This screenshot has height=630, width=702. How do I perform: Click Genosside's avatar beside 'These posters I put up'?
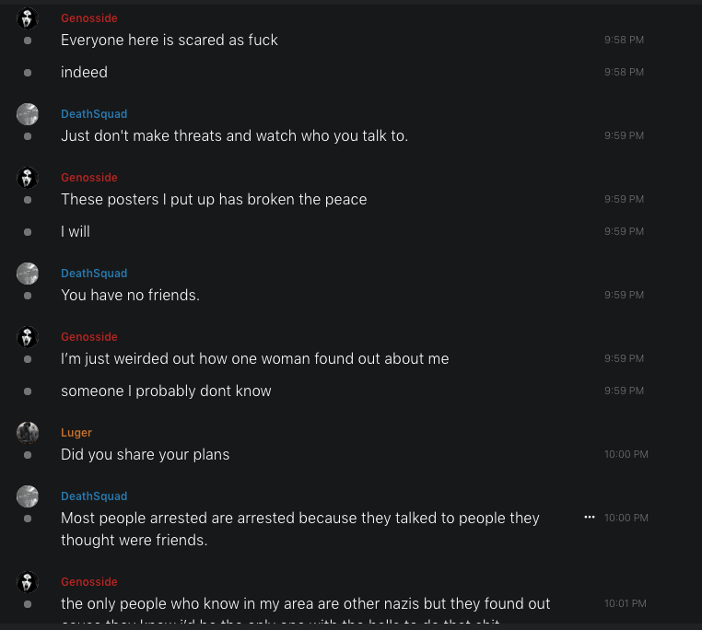(x=28, y=178)
